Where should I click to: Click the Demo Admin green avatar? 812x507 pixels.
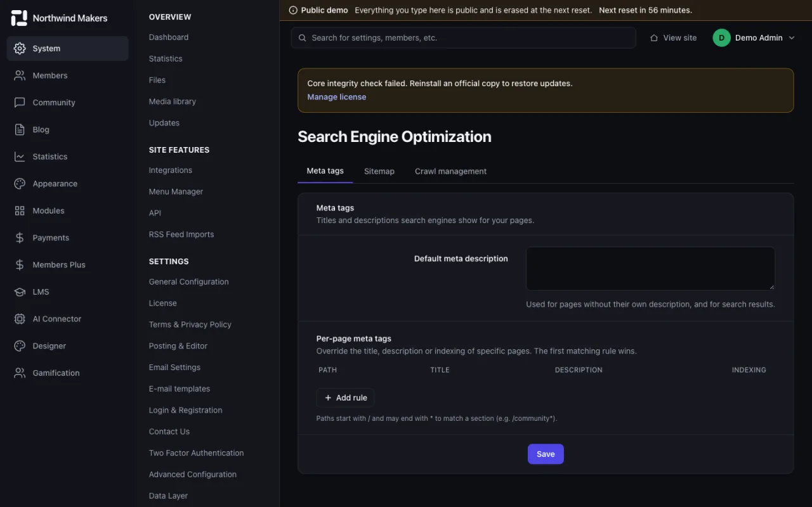coord(721,38)
